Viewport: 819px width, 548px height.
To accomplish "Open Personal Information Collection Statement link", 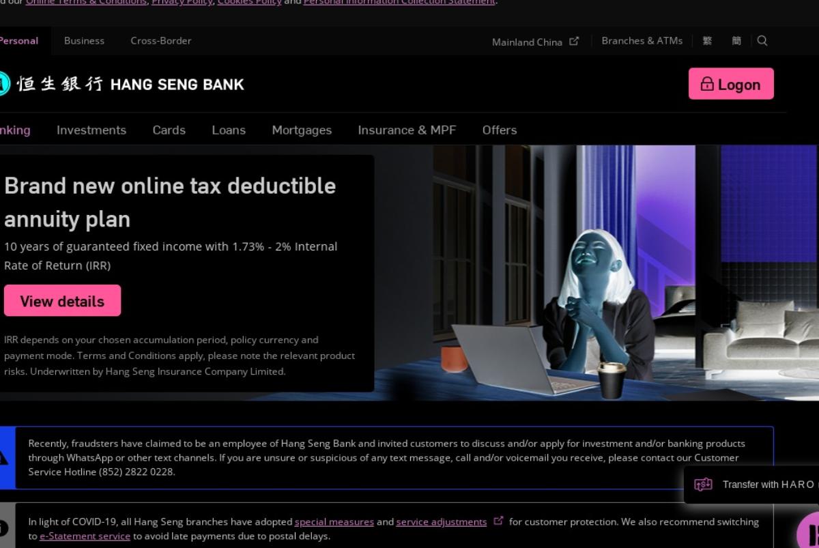I will coord(399,2).
